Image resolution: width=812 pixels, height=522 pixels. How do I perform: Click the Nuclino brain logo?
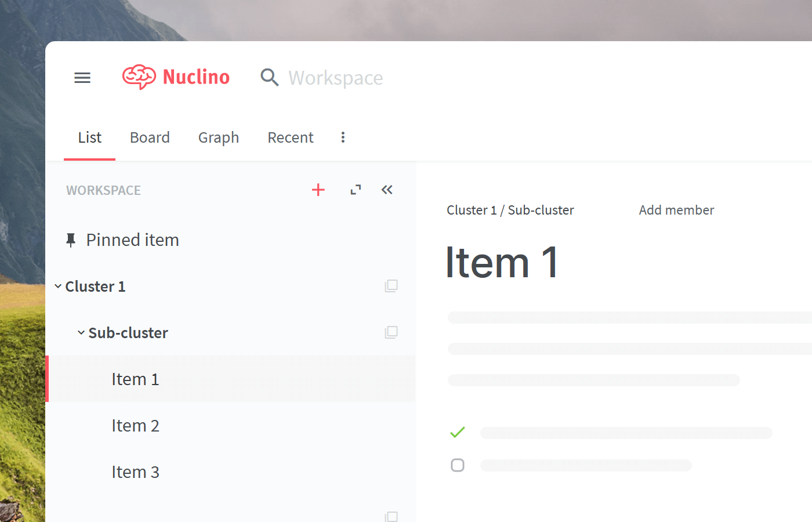(x=139, y=77)
